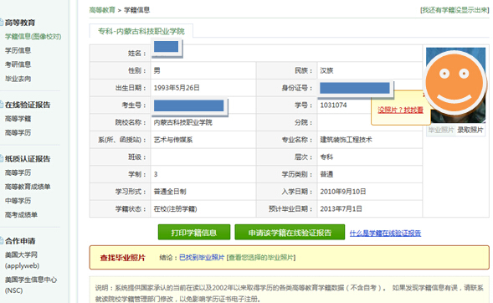Click 高等学籍 under 在线验证报告
The height and width of the screenshot is (303, 493).
pyautogui.click(x=18, y=119)
